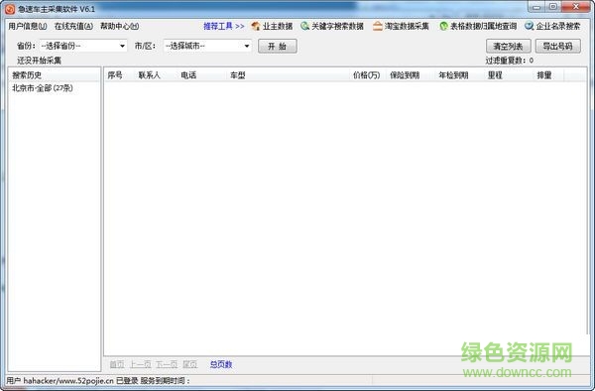Go to last page via 尾页
595x391 pixels.
pos(189,364)
